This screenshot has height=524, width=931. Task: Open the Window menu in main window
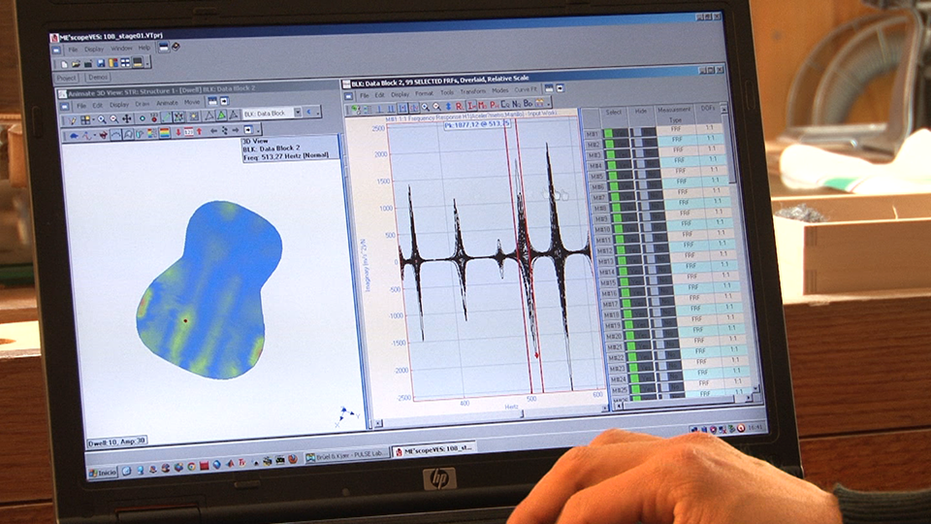pos(122,49)
